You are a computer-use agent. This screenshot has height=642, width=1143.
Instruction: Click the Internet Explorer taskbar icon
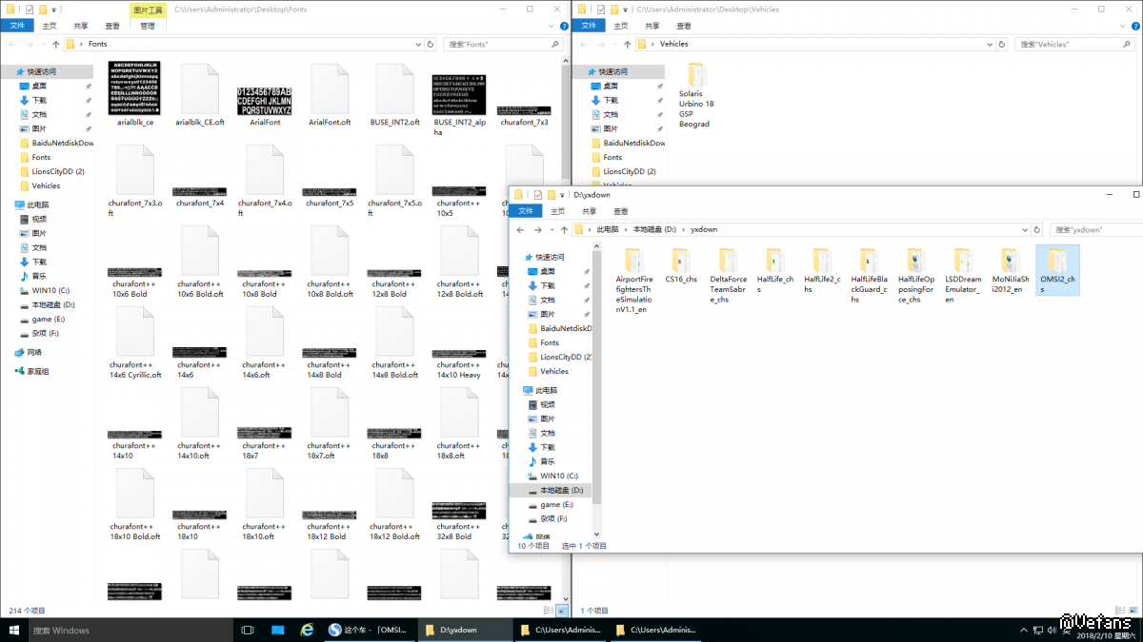tap(307, 630)
